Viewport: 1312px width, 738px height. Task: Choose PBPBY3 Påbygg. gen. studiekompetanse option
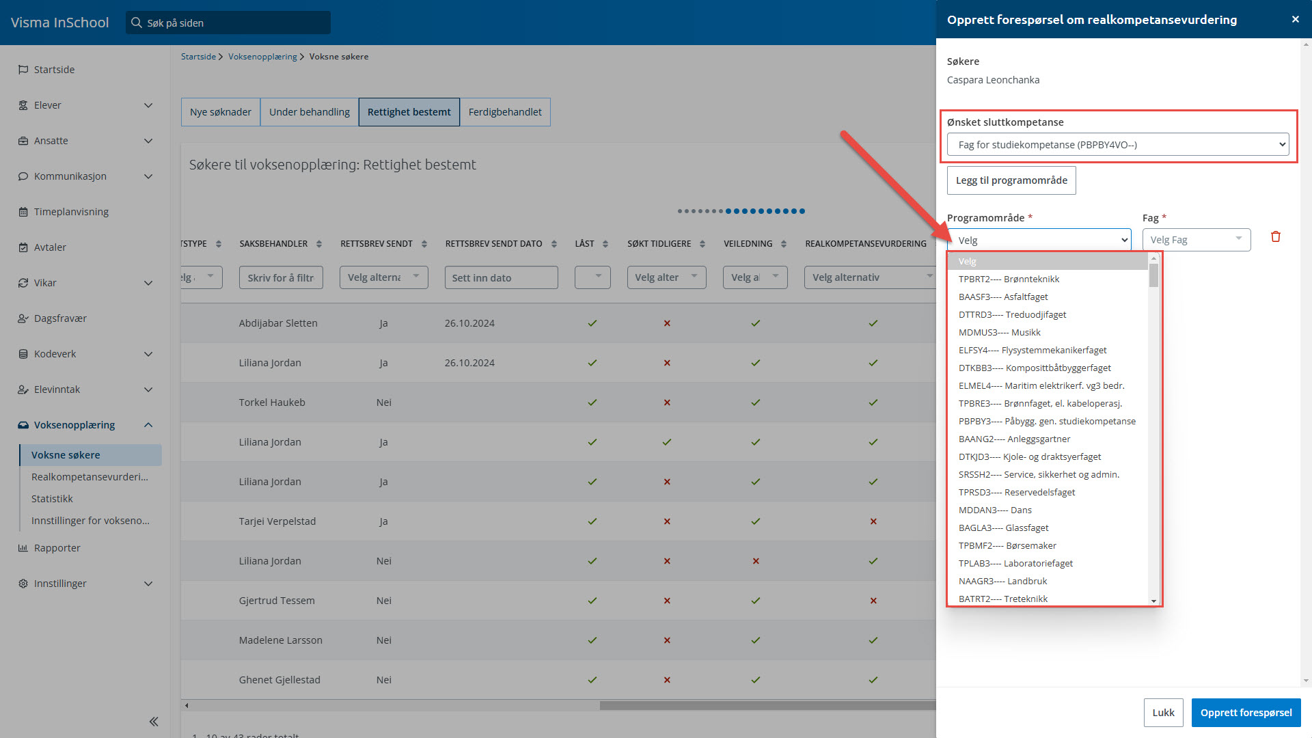click(1048, 421)
